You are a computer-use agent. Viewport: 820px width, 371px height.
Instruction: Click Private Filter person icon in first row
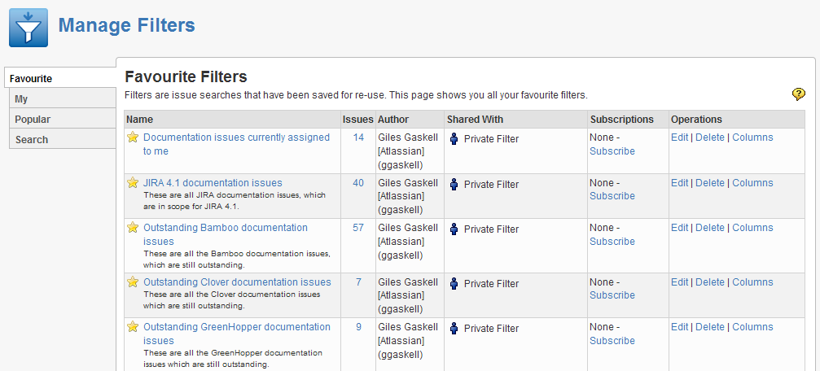454,139
